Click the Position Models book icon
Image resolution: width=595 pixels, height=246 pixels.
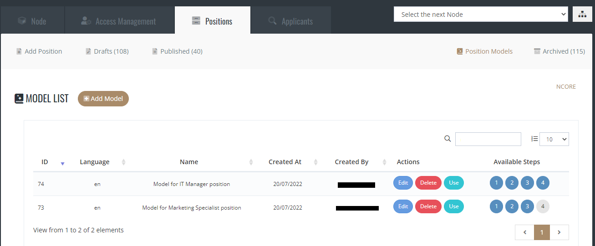[x=460, y=51]
